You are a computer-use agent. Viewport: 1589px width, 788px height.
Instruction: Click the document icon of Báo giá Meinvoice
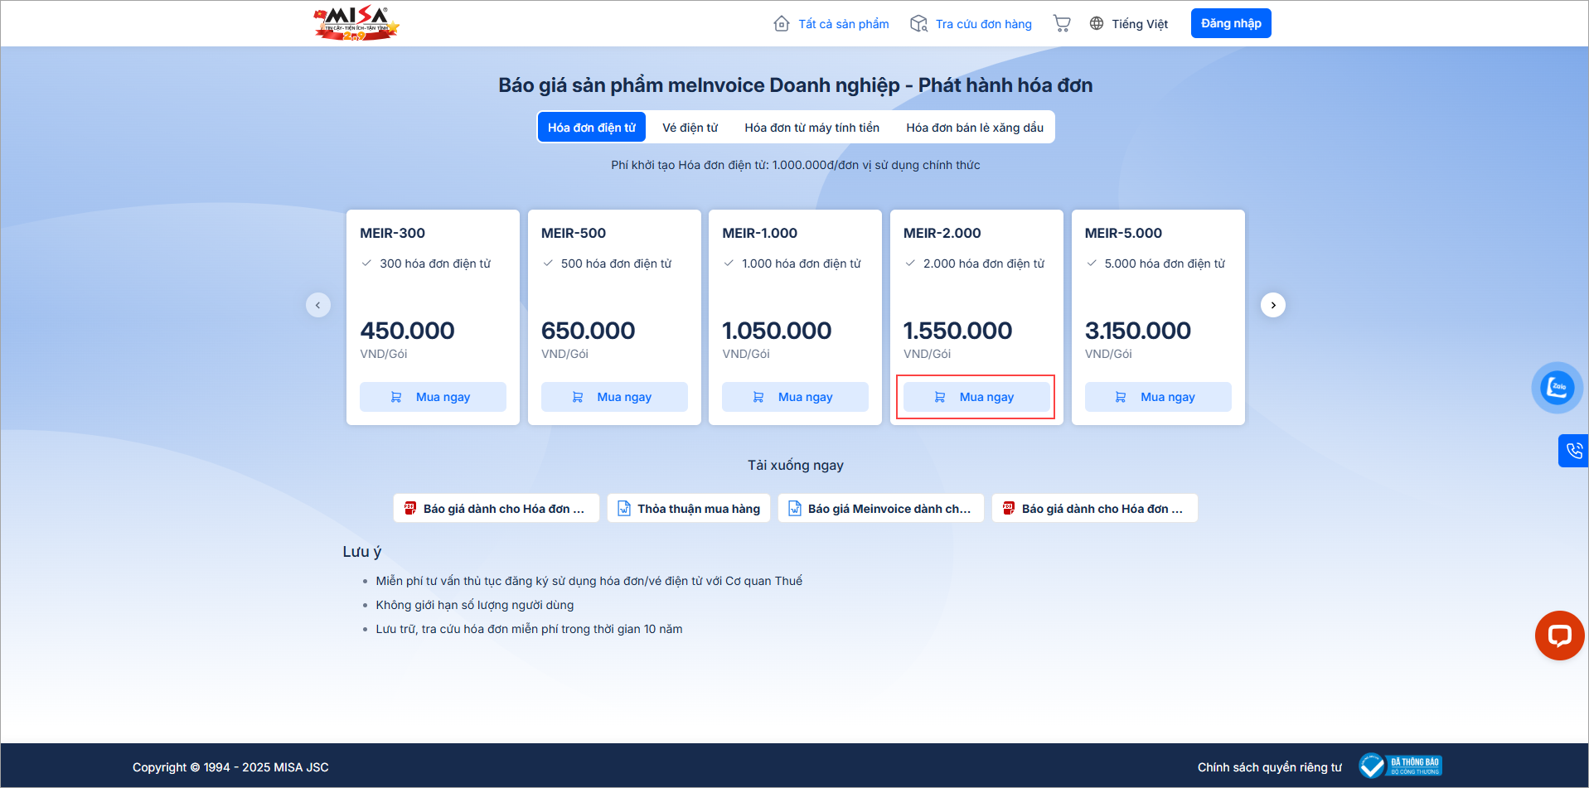[x=794, y=508]
